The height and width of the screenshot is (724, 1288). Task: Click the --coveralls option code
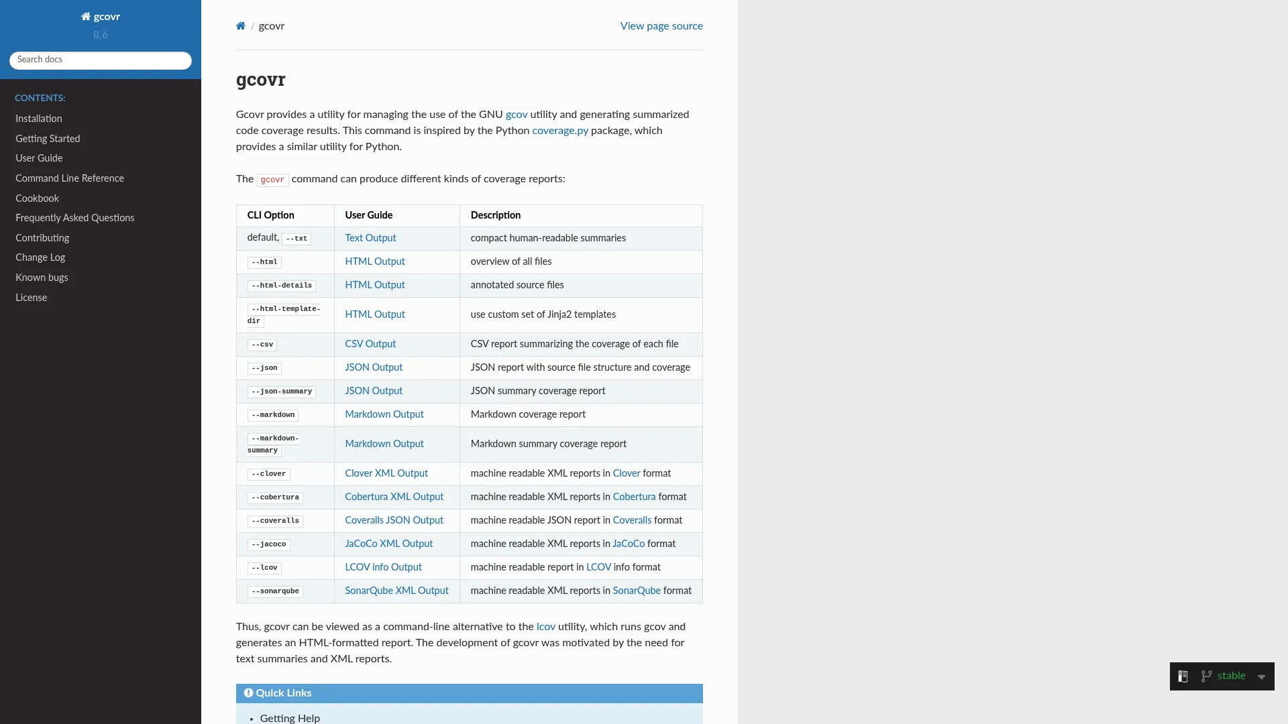(275, 521)
